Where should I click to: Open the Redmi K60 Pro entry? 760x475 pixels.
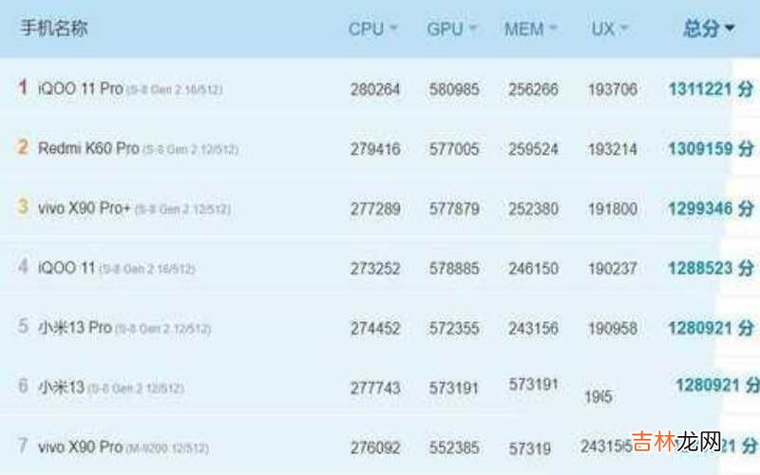[88, 148]
